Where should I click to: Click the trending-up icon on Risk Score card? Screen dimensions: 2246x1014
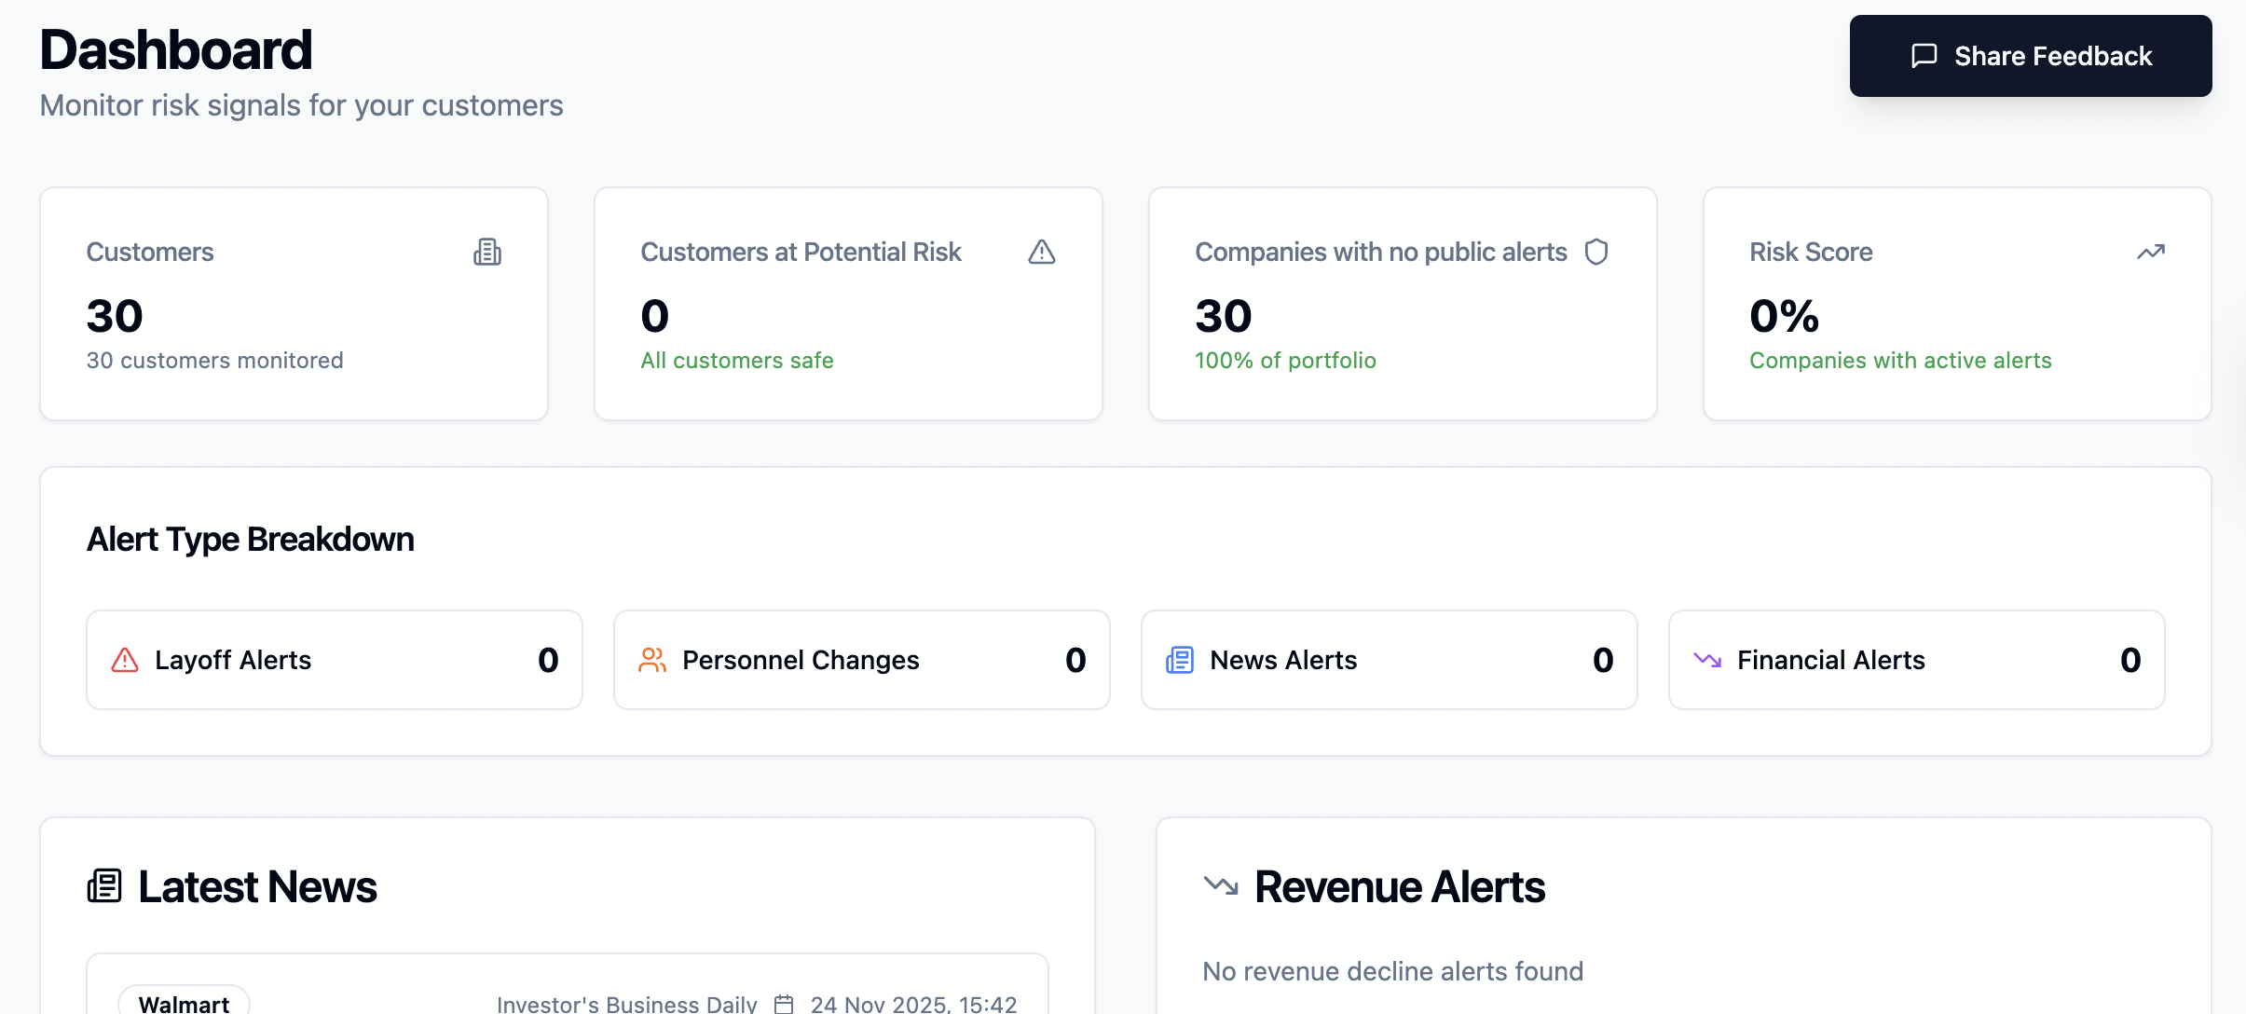pos(2151,251)
